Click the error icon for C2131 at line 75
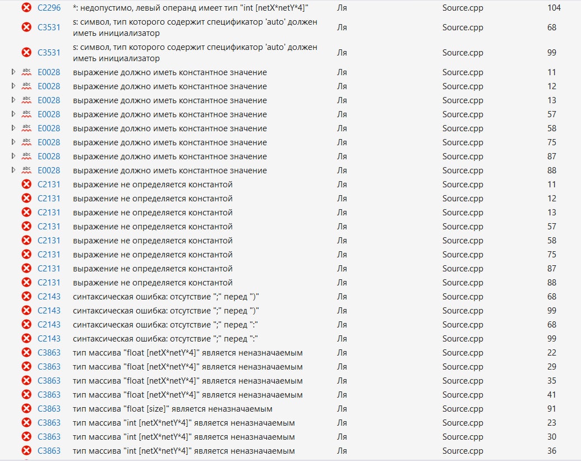Viewport: 581px width, 461px height. coord(26,255)
